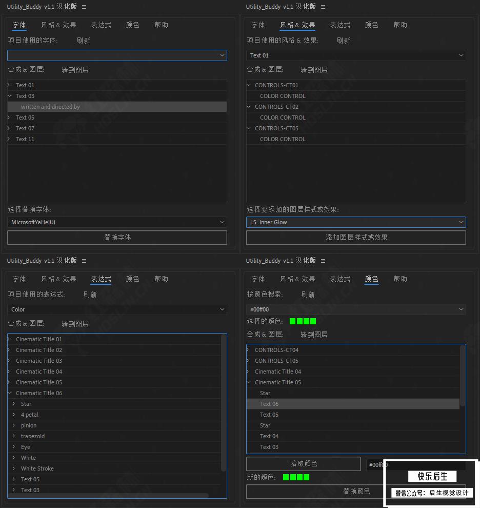Open the #00ff00 color search dropdown
Image resolution: width=480 pixels, height=508 pixels.
[x=356, y=309]
